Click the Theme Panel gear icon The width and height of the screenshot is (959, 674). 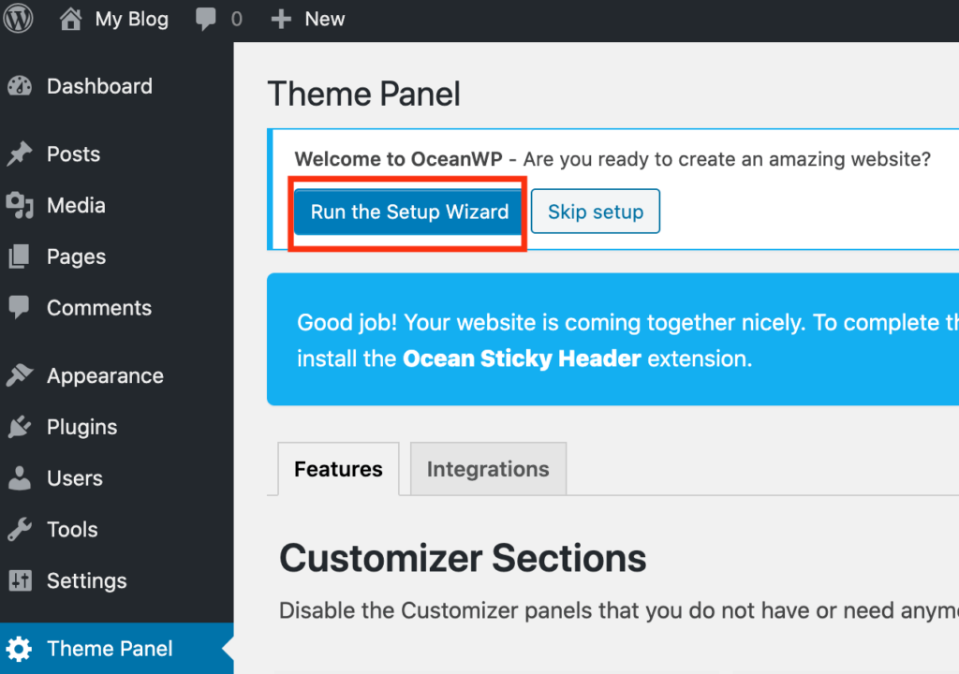[x=19, y=649]
